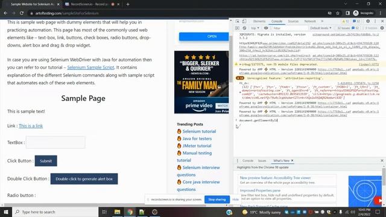Click the Submit button
Screen dimensions: 386x217
click(46, 161)
